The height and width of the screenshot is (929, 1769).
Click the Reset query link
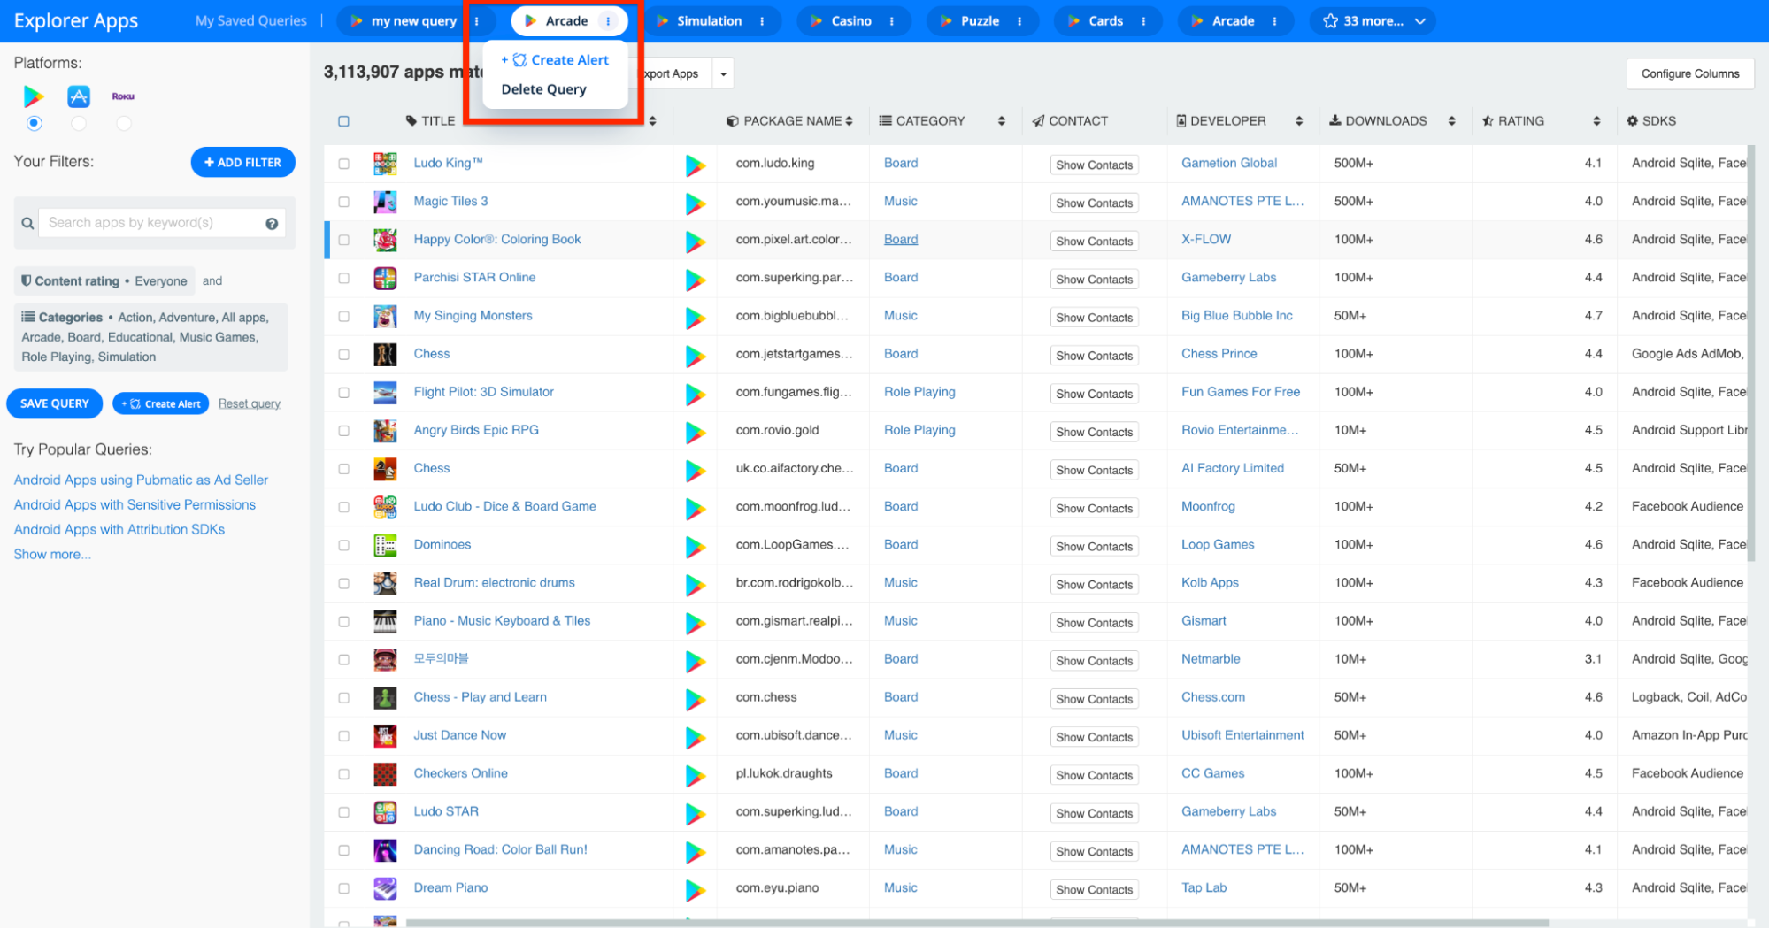[250, 404]
